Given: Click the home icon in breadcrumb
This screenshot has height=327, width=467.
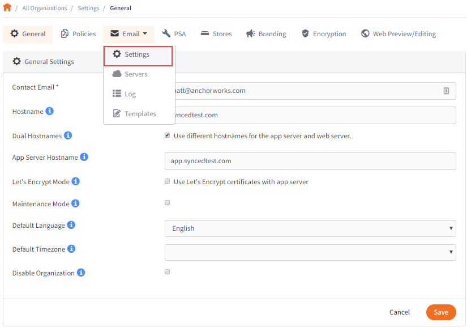Looking at the screenshot, I should tap(8, 8).
